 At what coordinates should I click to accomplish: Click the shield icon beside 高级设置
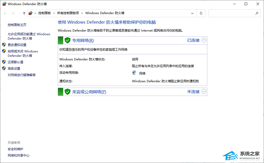(4, 68)
